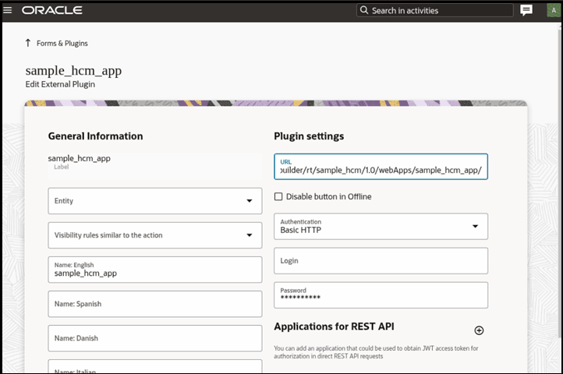Click the Edit External Plugin subtitle
This screenshot has width=563, height=374.
pyautogui.click(x=60, y=84)
